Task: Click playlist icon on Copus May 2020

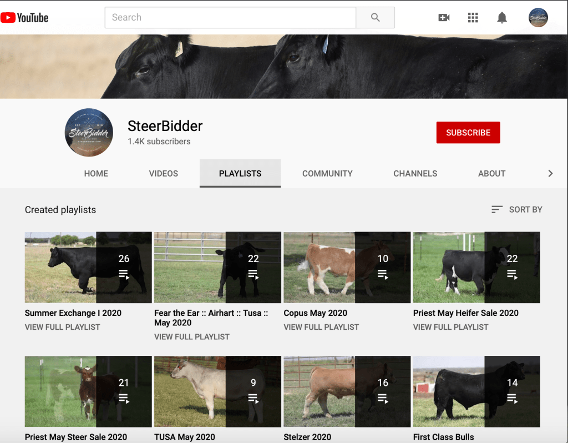Action: pyautogui.click(x=382, y=274)
